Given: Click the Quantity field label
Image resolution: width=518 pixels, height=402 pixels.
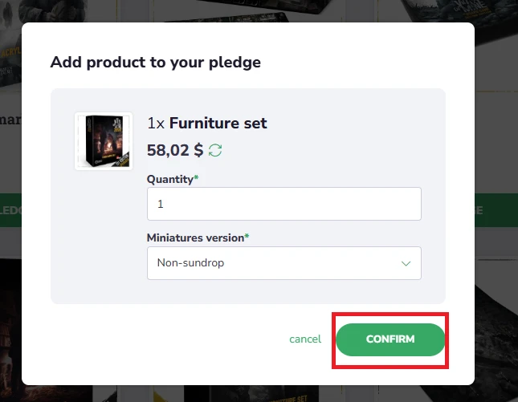Looking at the screenshot, I should (172, 179).
